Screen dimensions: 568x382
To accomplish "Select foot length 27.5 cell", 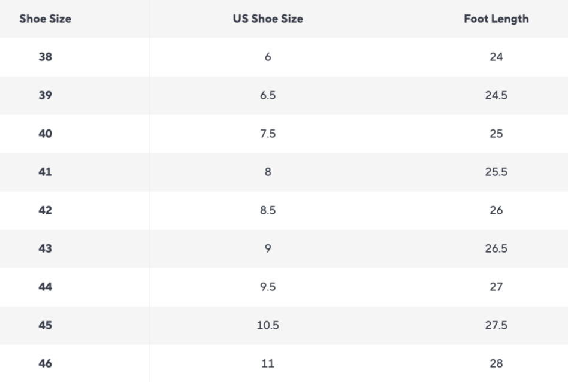I will [x=496, y=325].
